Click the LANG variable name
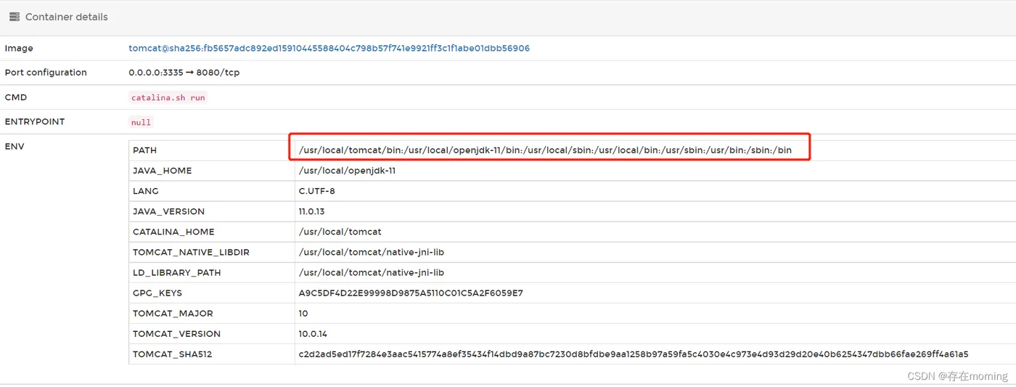The width and height of the screenshot is (1016, 387). (x=145, y=191)
